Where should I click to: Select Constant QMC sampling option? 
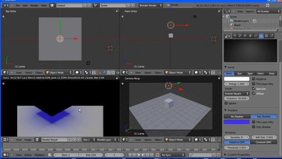tap(263, 142)
